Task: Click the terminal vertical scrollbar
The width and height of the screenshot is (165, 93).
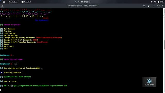Action: pyautogui.click(x=164, y=51)
